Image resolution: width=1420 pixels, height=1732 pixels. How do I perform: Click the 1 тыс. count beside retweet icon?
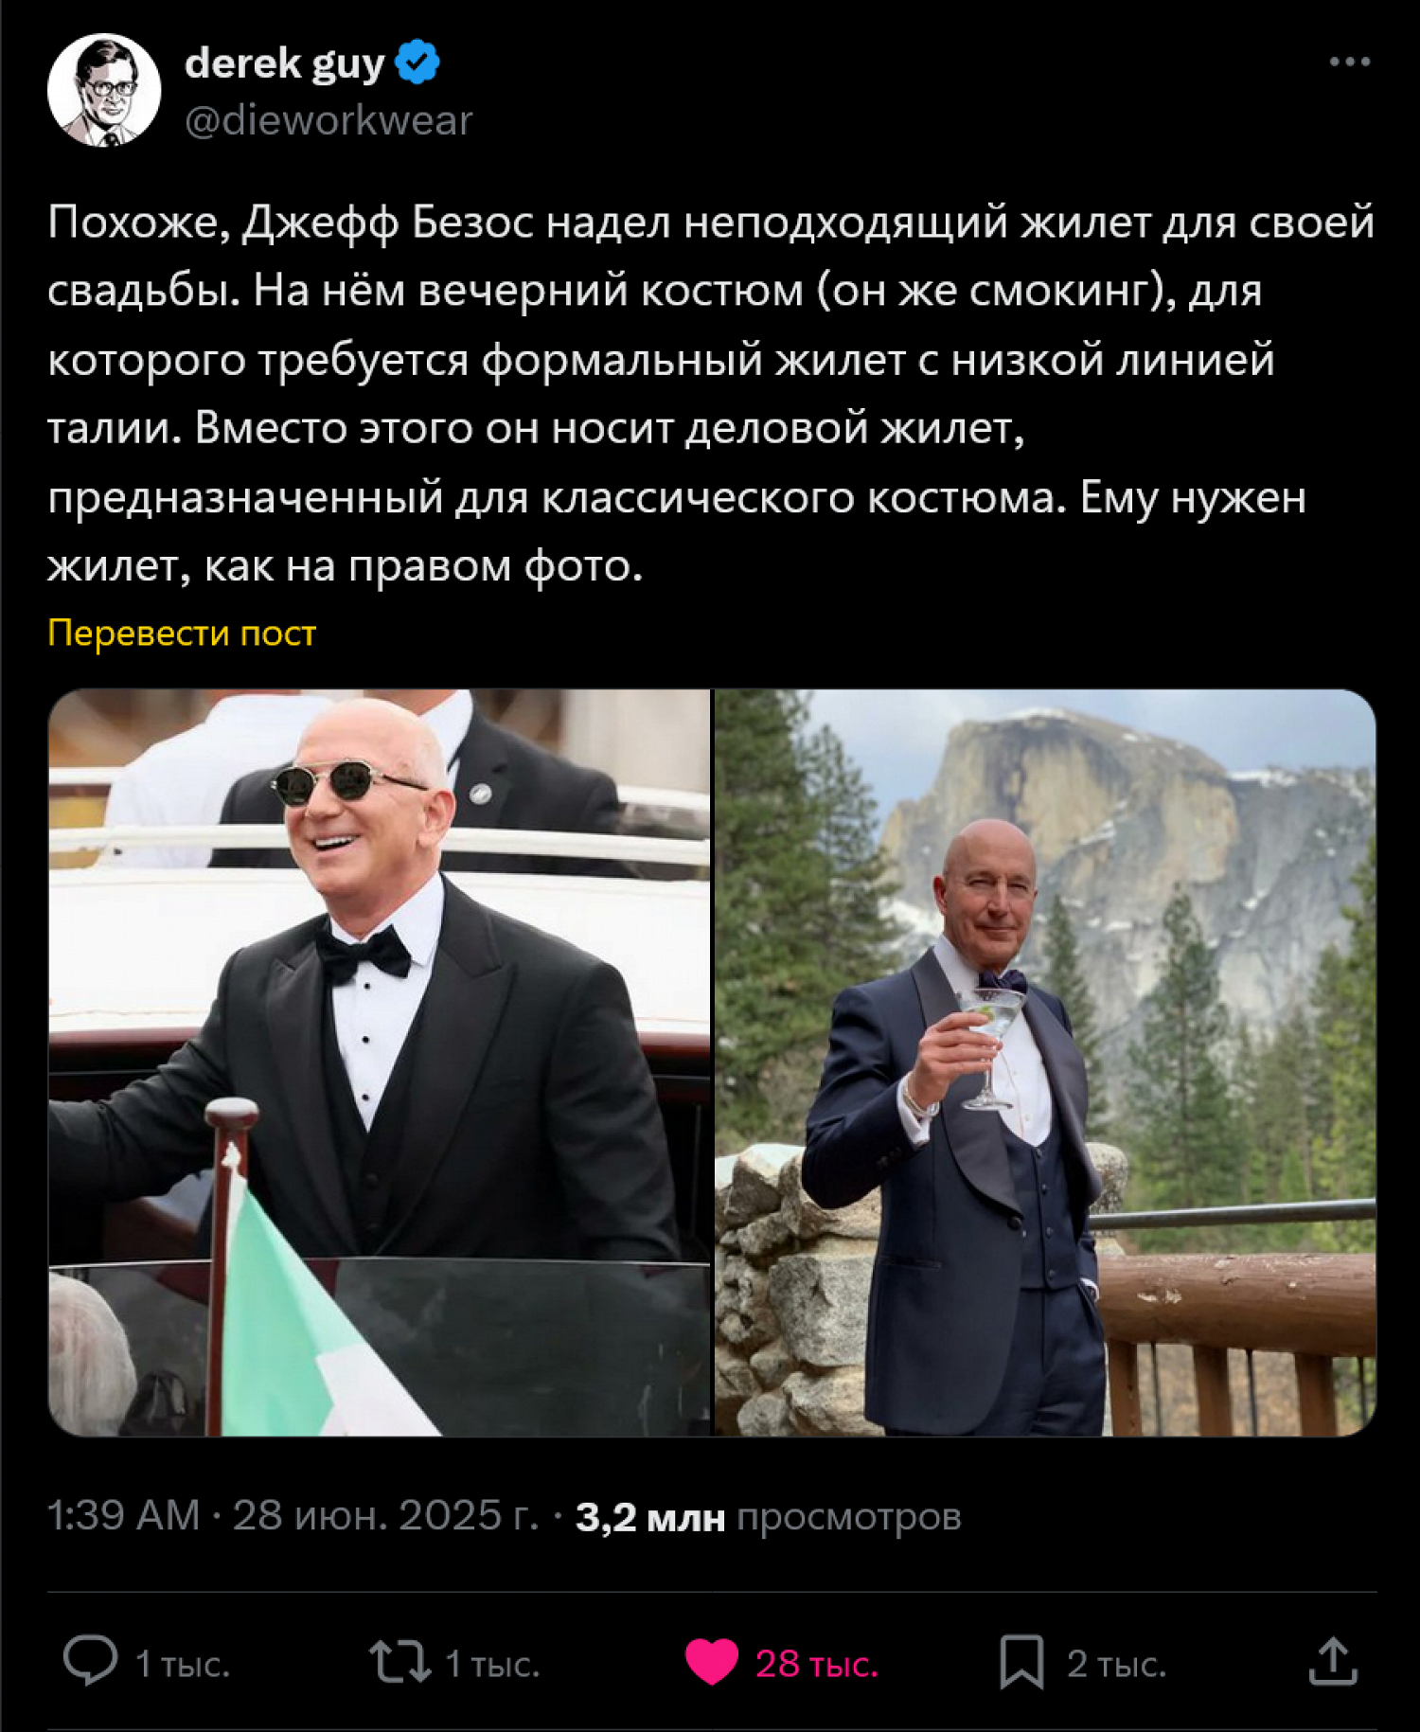[492, 1664]
